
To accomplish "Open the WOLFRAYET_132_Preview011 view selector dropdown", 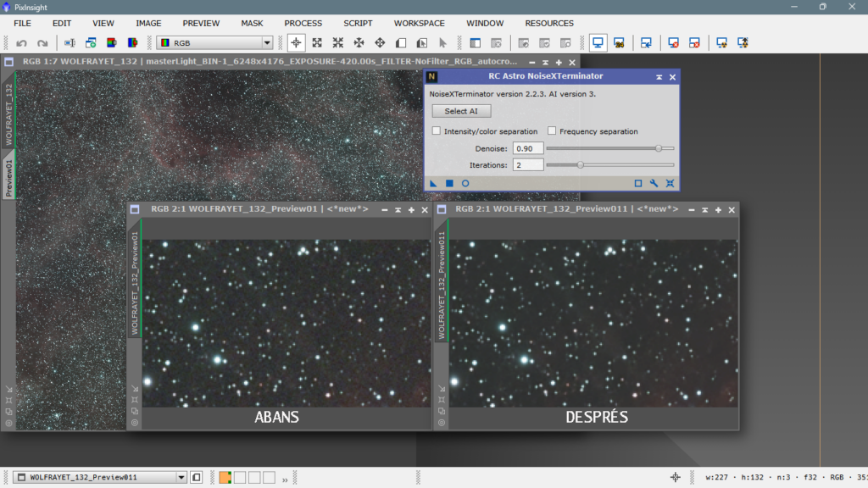I will click(100, 477).
